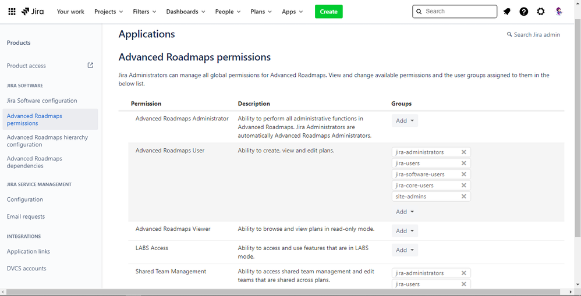Image resolution: width=581 pixels, height=296 pixels.
Task: Click the Search Jira admin magnifier icon
Action: (509, 34)
